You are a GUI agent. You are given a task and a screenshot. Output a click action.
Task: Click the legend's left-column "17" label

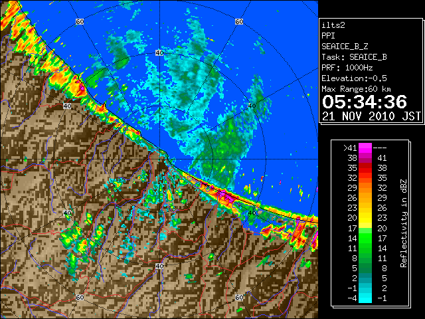tap(352, 228)
